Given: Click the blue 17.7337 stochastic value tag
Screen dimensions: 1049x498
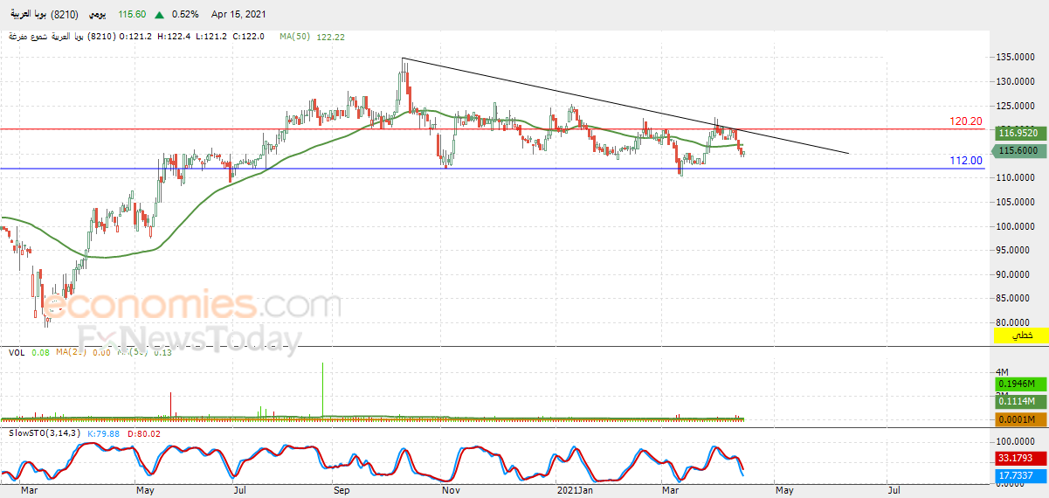Looking at the screenshot, I should pos(1020,475).
